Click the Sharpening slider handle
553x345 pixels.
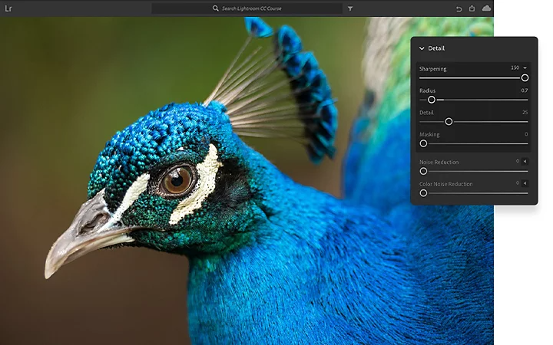point(525,77)
